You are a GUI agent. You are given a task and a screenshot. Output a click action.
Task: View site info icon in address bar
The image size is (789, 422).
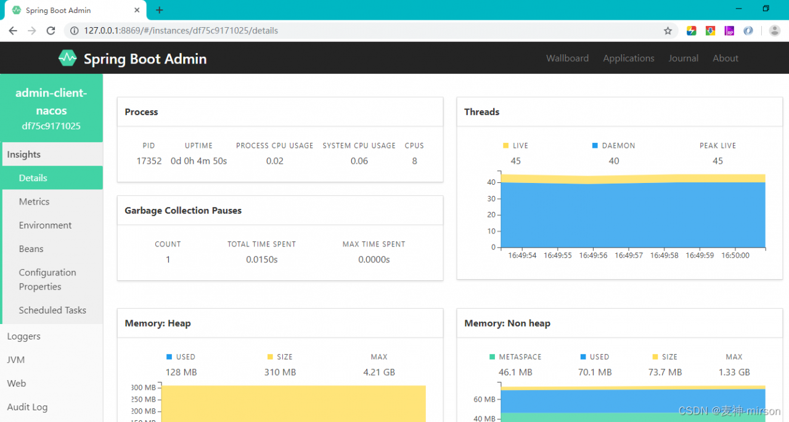74,31
